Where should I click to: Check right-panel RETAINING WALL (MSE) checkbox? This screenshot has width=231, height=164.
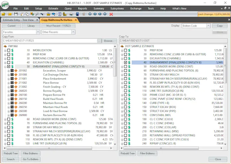[126, 131]
